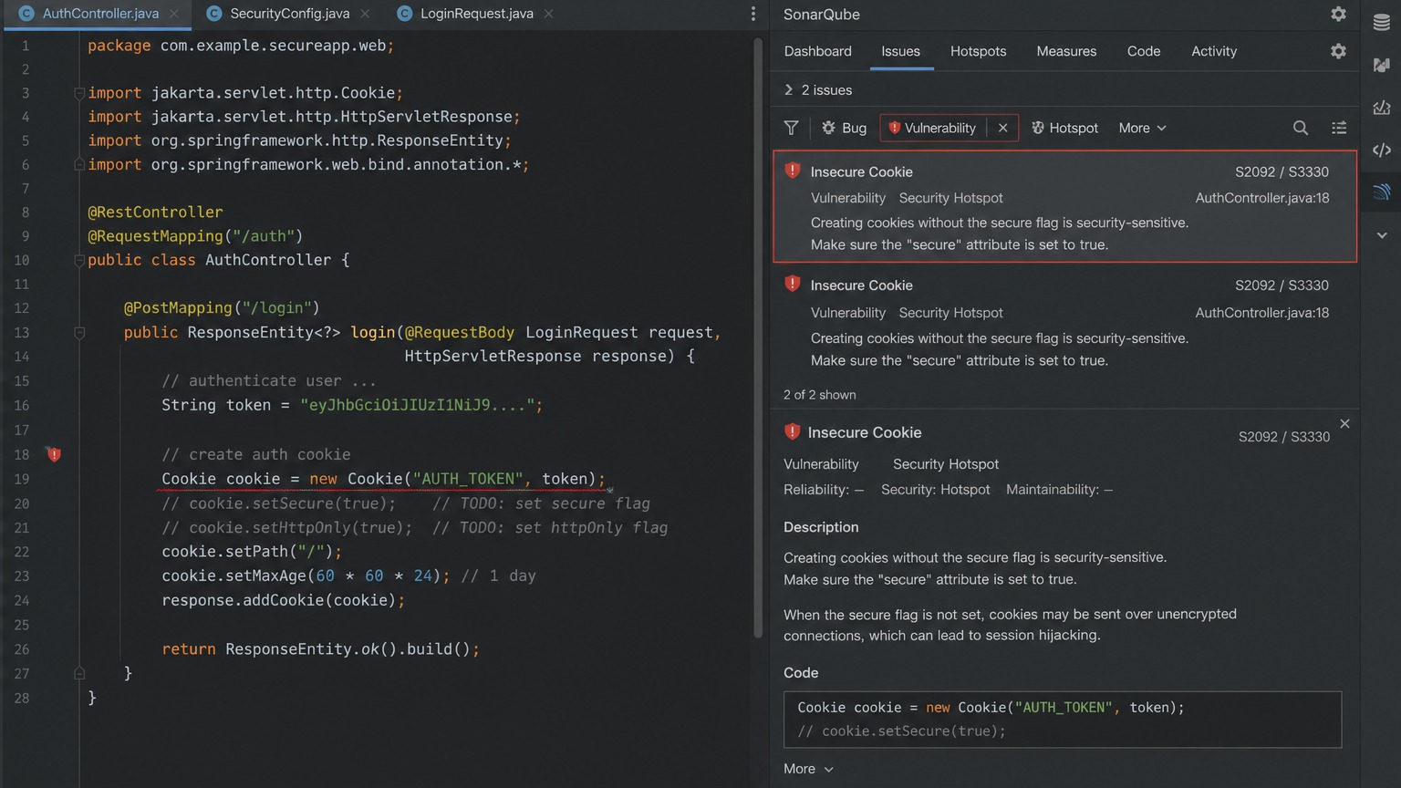This screenshot has height=788, width=1401.
Task: Click the code snippet box in Description
Action: click(x=1063, y=720)
